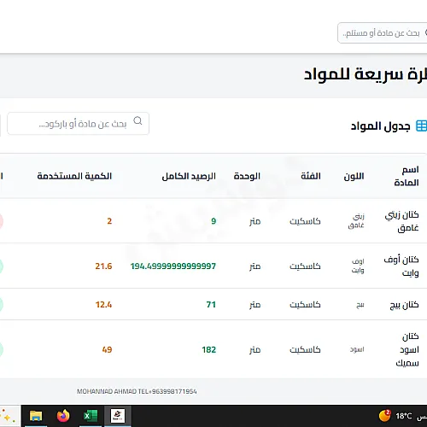Click the top search for material or recipient
Viewport: 427px width, 427px height.
(x=383, y=33)
